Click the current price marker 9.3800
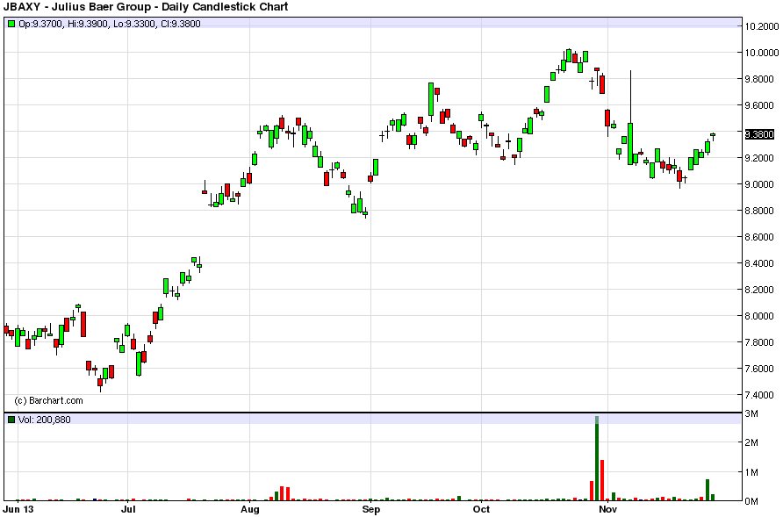The width and height of the screenshot is (783, 517). (759, 134)
